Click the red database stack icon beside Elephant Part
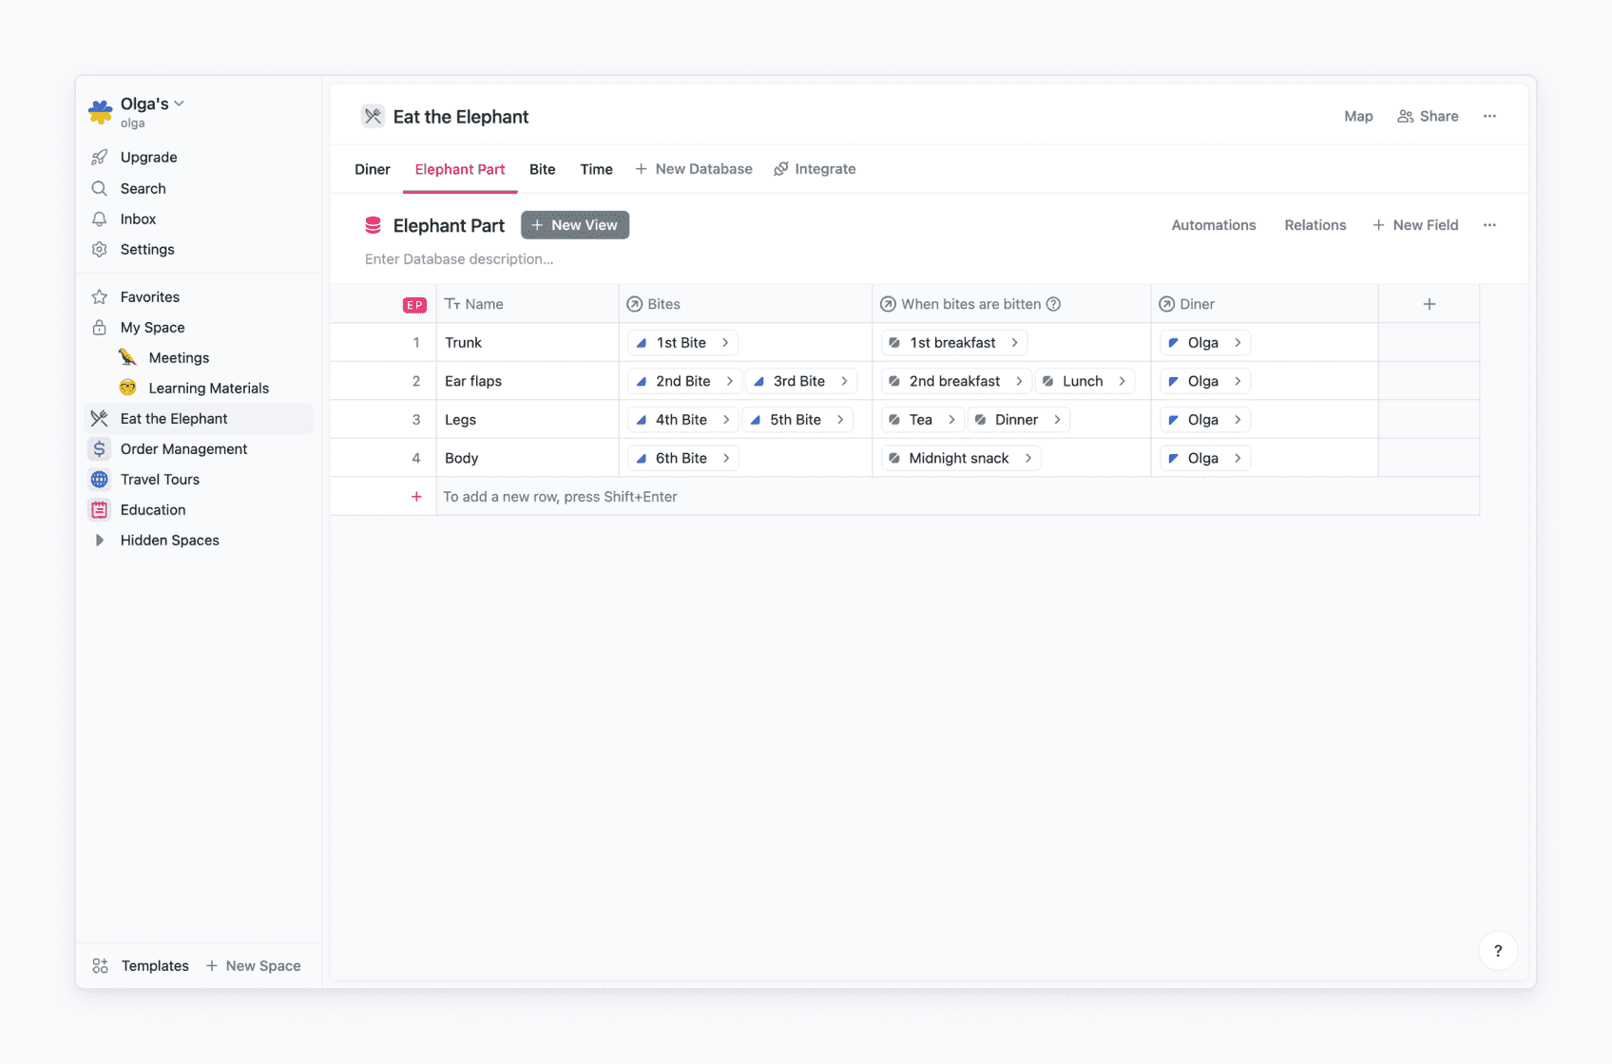1612x1064 pixels. [x=373, y=225]
